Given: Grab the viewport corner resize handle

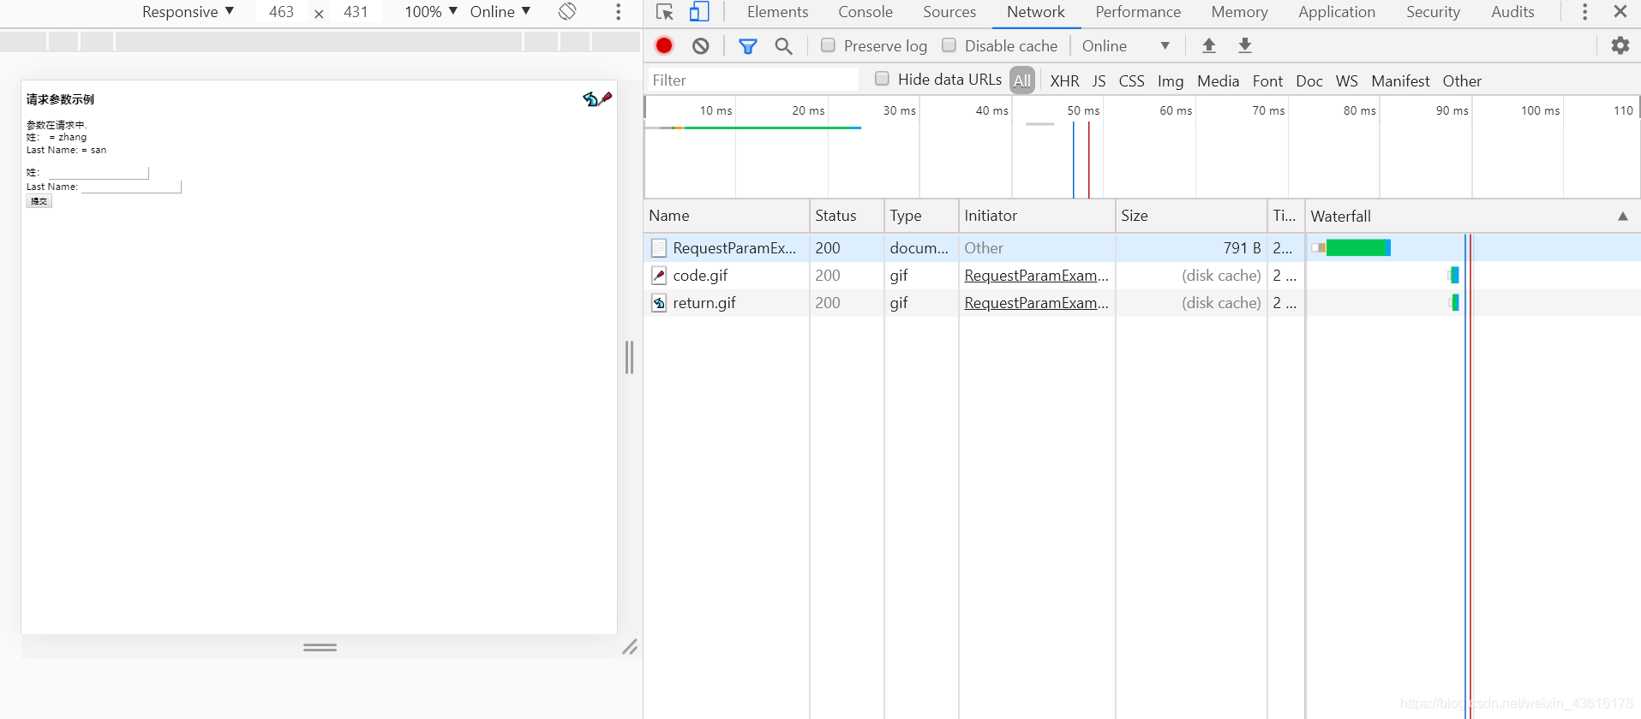Looking at the screenshot, I should click(x=630, y=647).
